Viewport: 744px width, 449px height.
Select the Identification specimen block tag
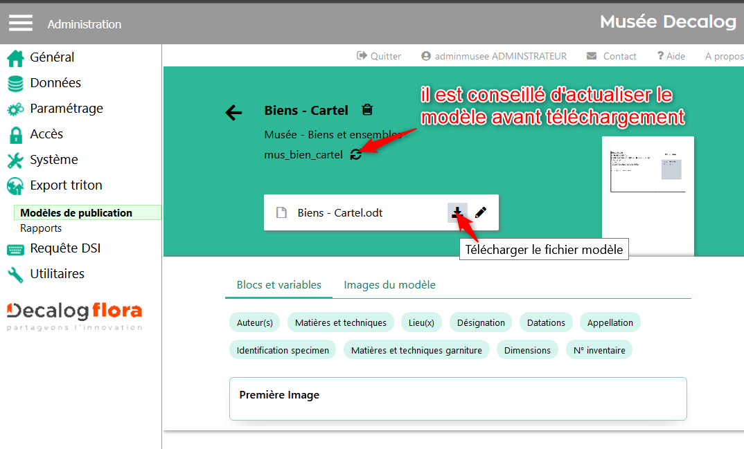click(x=283, y=350)
